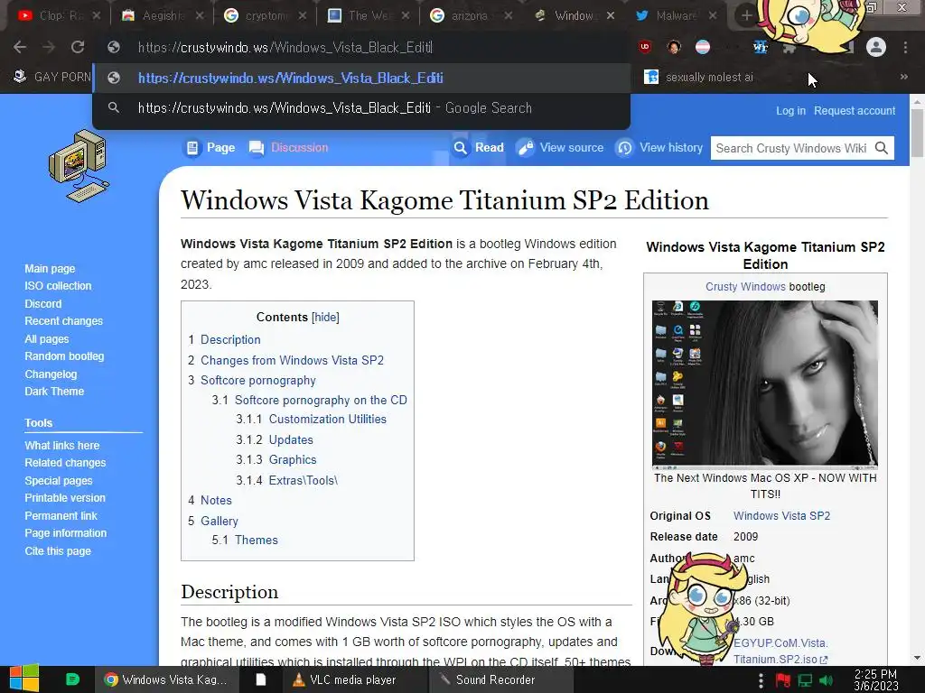Open the uBlock Origin extension icon
Screen dimensions: 925x693
[x=645, y=47]
